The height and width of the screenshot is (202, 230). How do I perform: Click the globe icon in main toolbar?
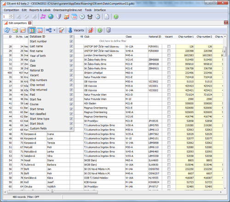(x=51, y=17)
